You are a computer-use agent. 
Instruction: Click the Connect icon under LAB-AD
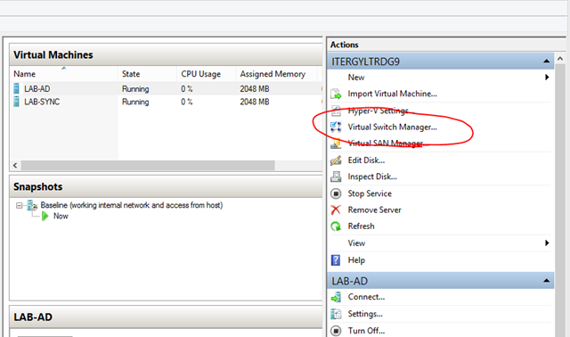(336, 297)
